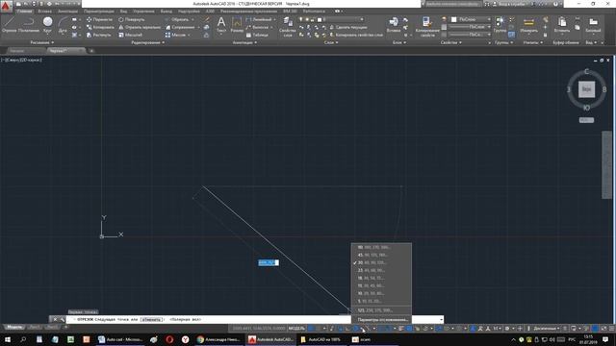Click the Масштаб (Scale) tool

click(130, 35)
